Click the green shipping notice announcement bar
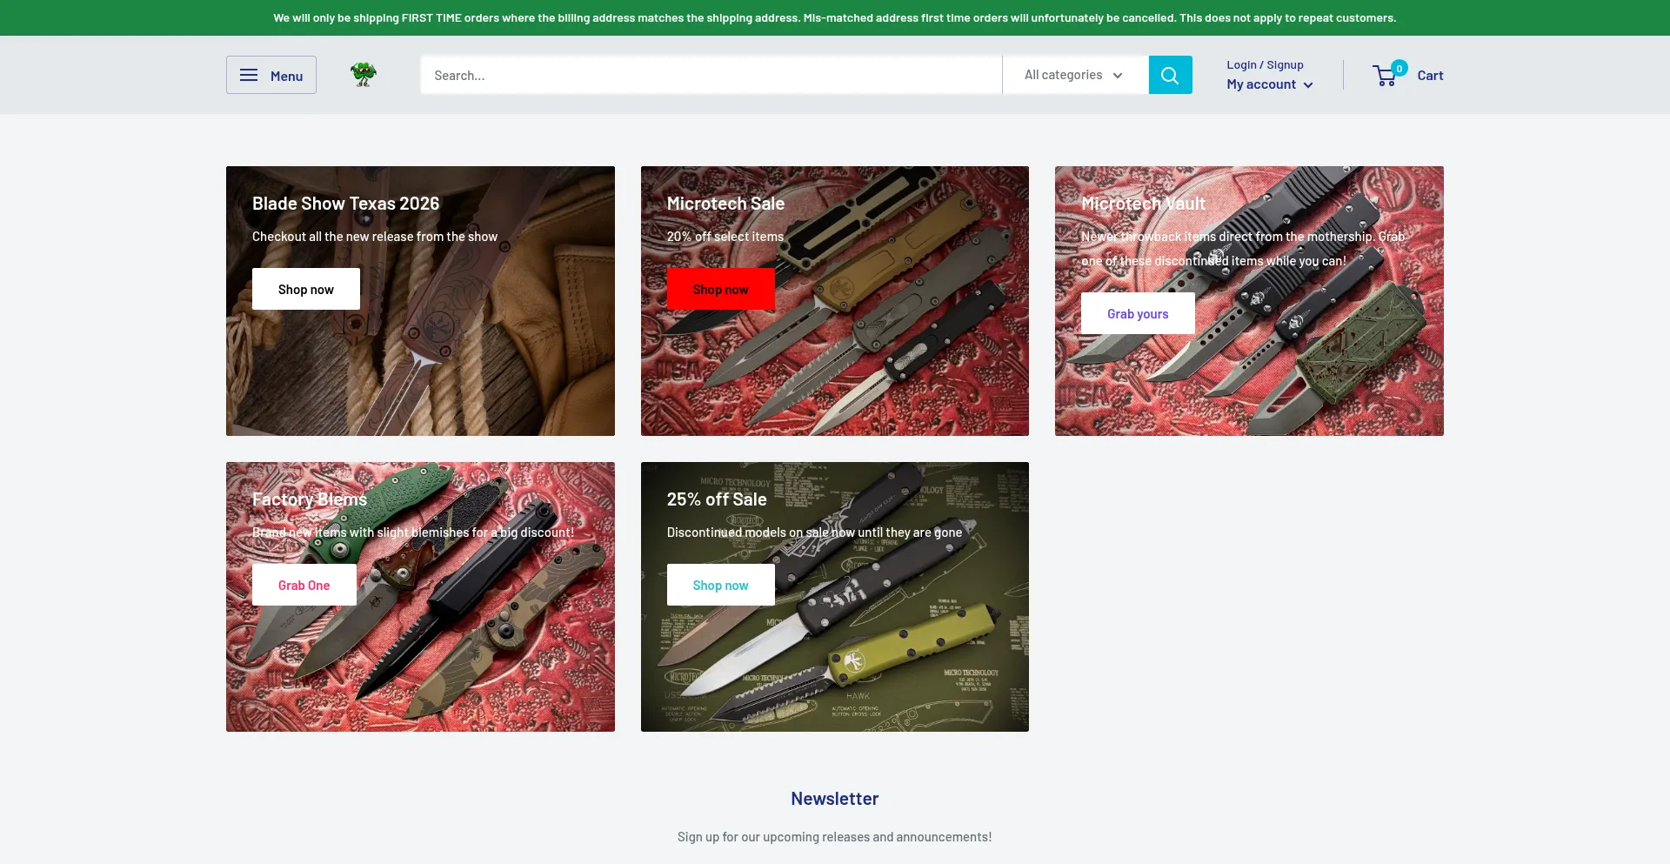The width and height of the screenshot is (1670, 864). pos(835,17)
